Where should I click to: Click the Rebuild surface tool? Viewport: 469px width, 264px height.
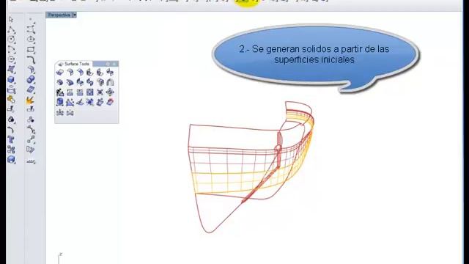point(60,92)
